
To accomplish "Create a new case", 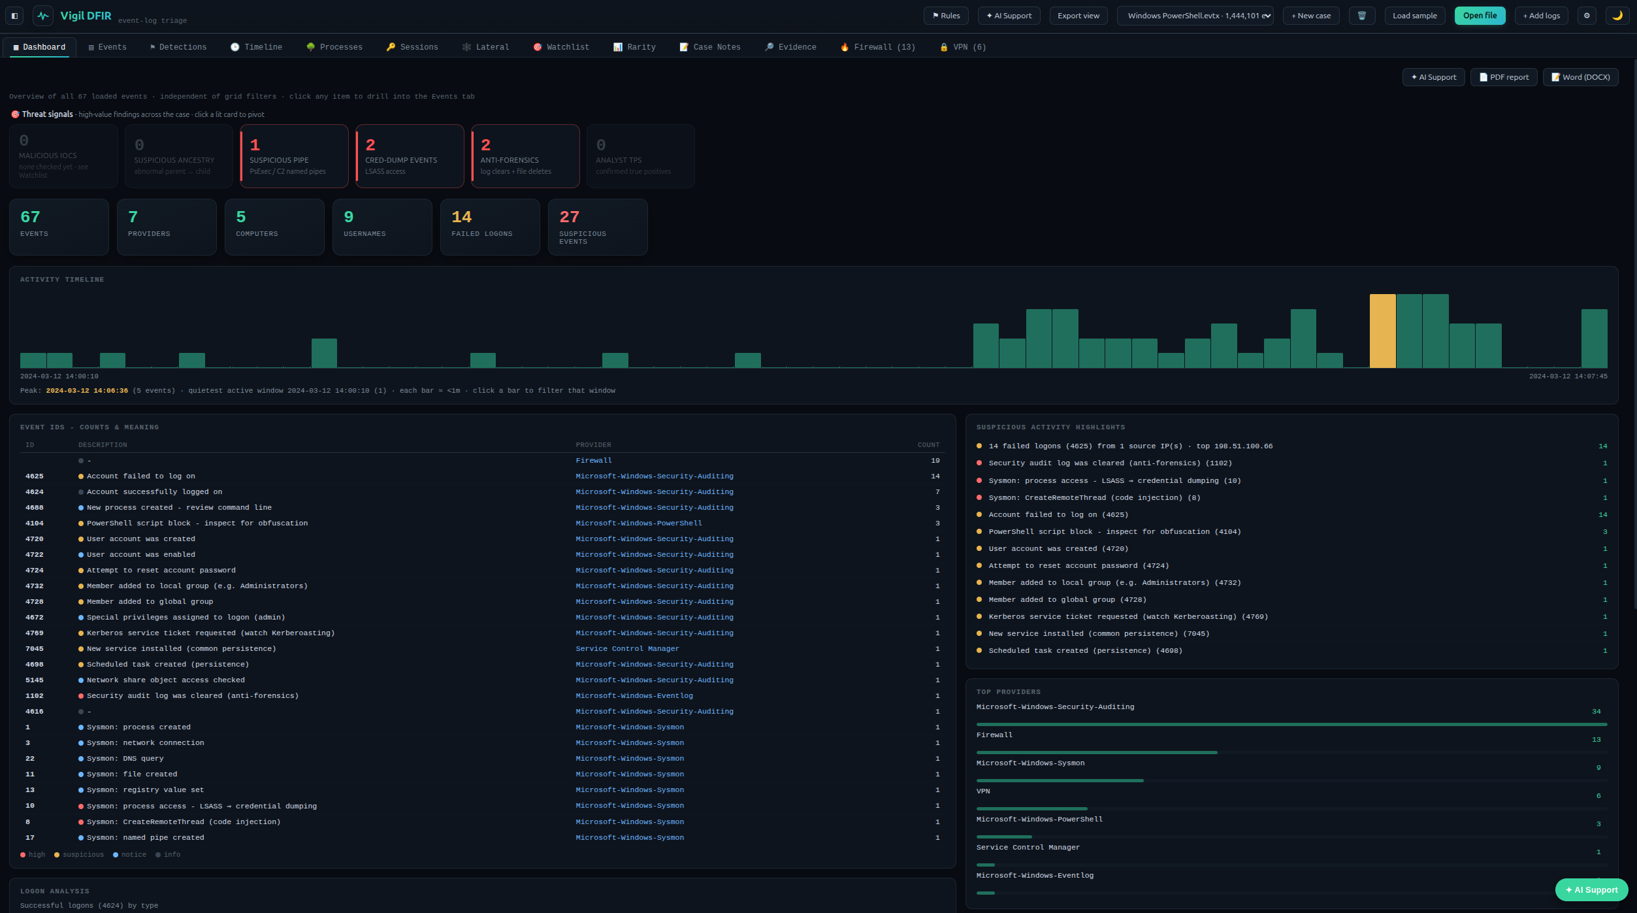I will (x=1311, y=16).
